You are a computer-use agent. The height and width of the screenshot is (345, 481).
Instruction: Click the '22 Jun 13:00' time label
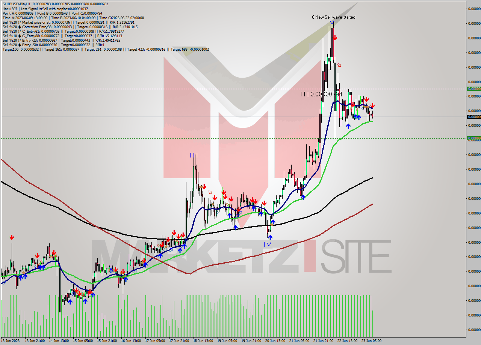348,341
